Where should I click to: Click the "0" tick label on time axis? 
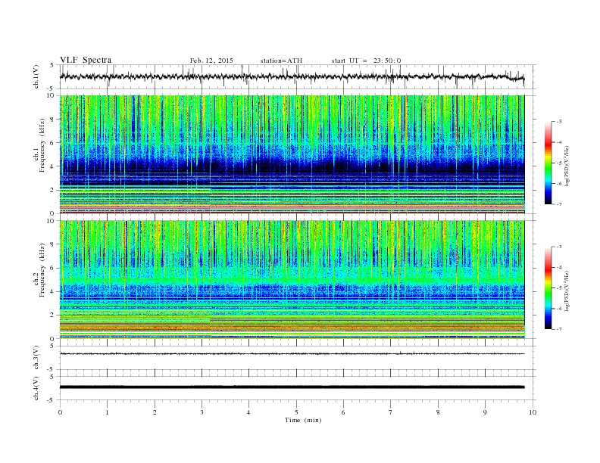60,412
